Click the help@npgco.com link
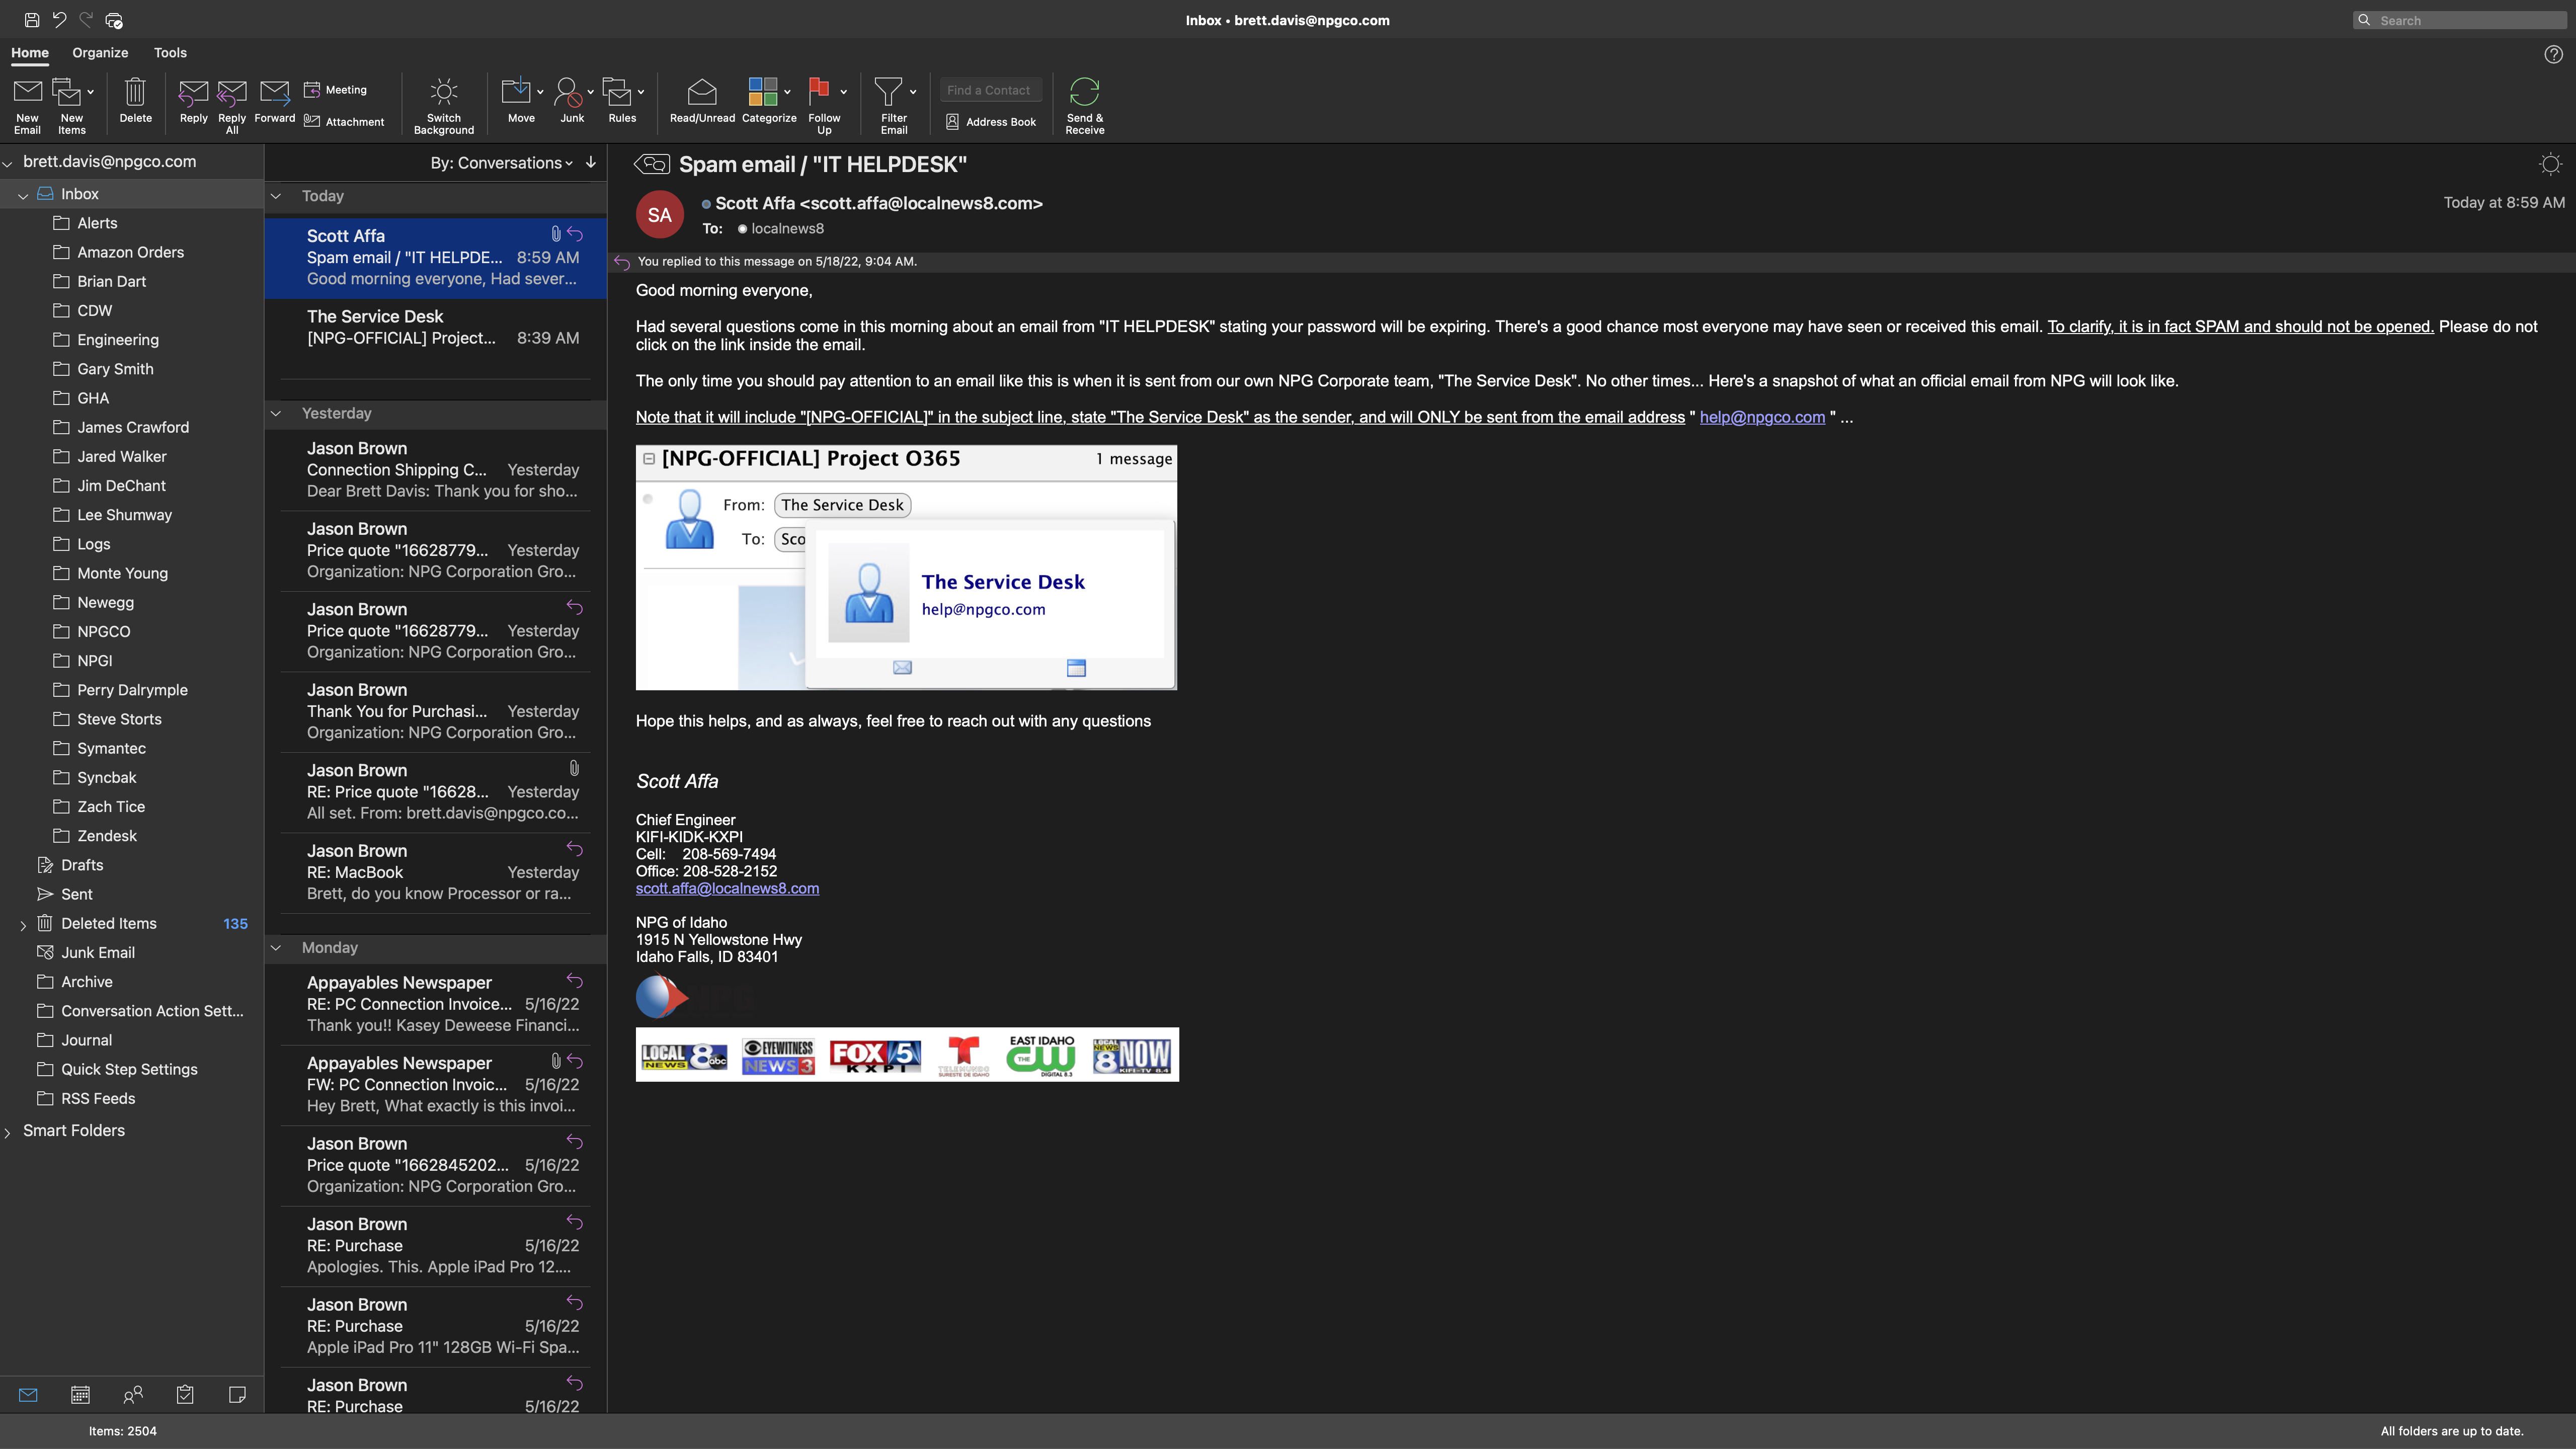 1762,417
